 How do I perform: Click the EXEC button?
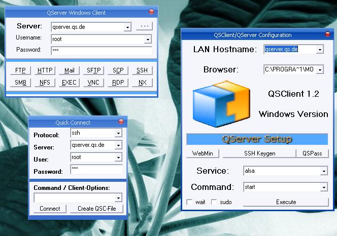(x=69, y=83)
